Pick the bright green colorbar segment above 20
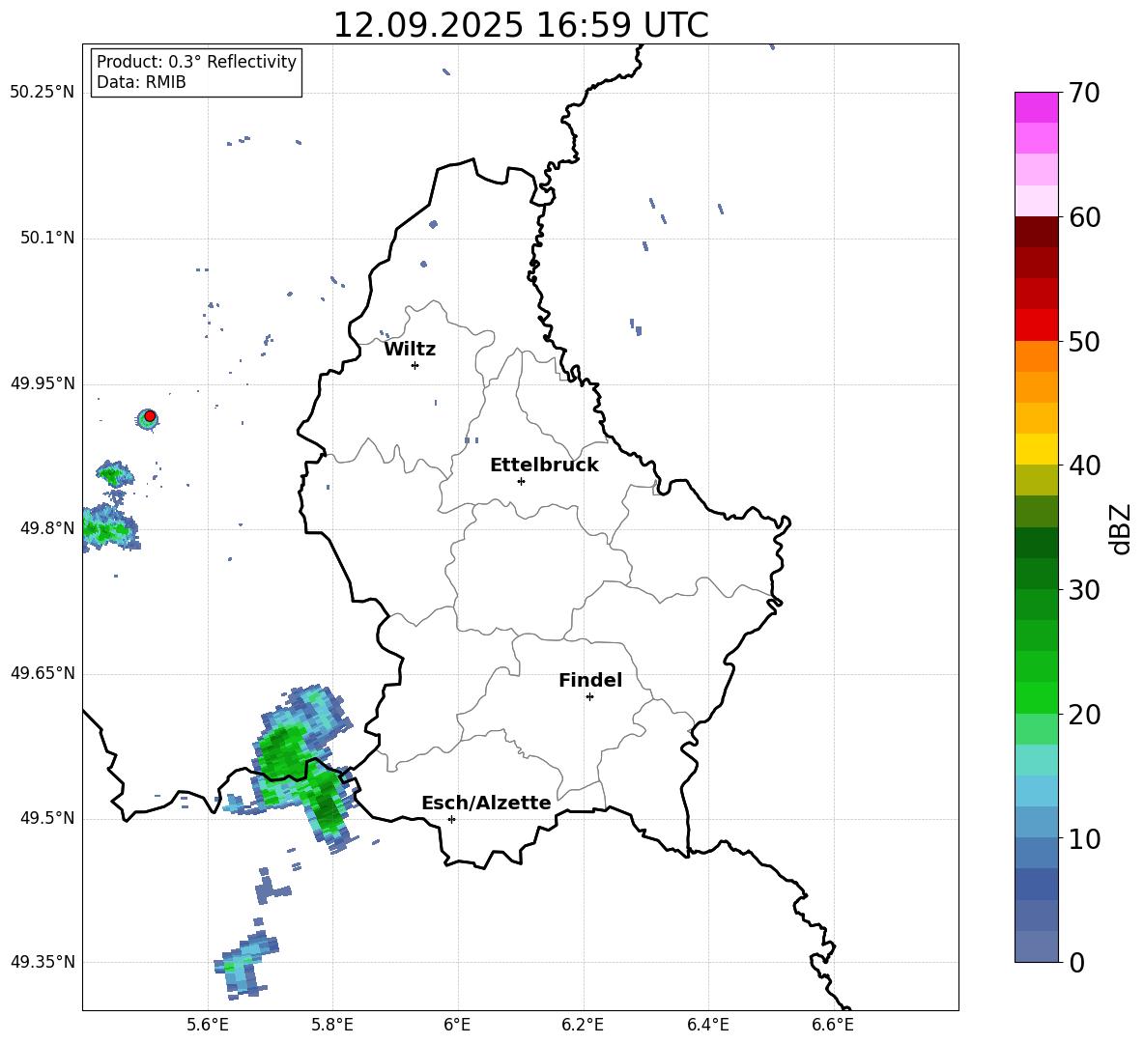 [1037, 697]
